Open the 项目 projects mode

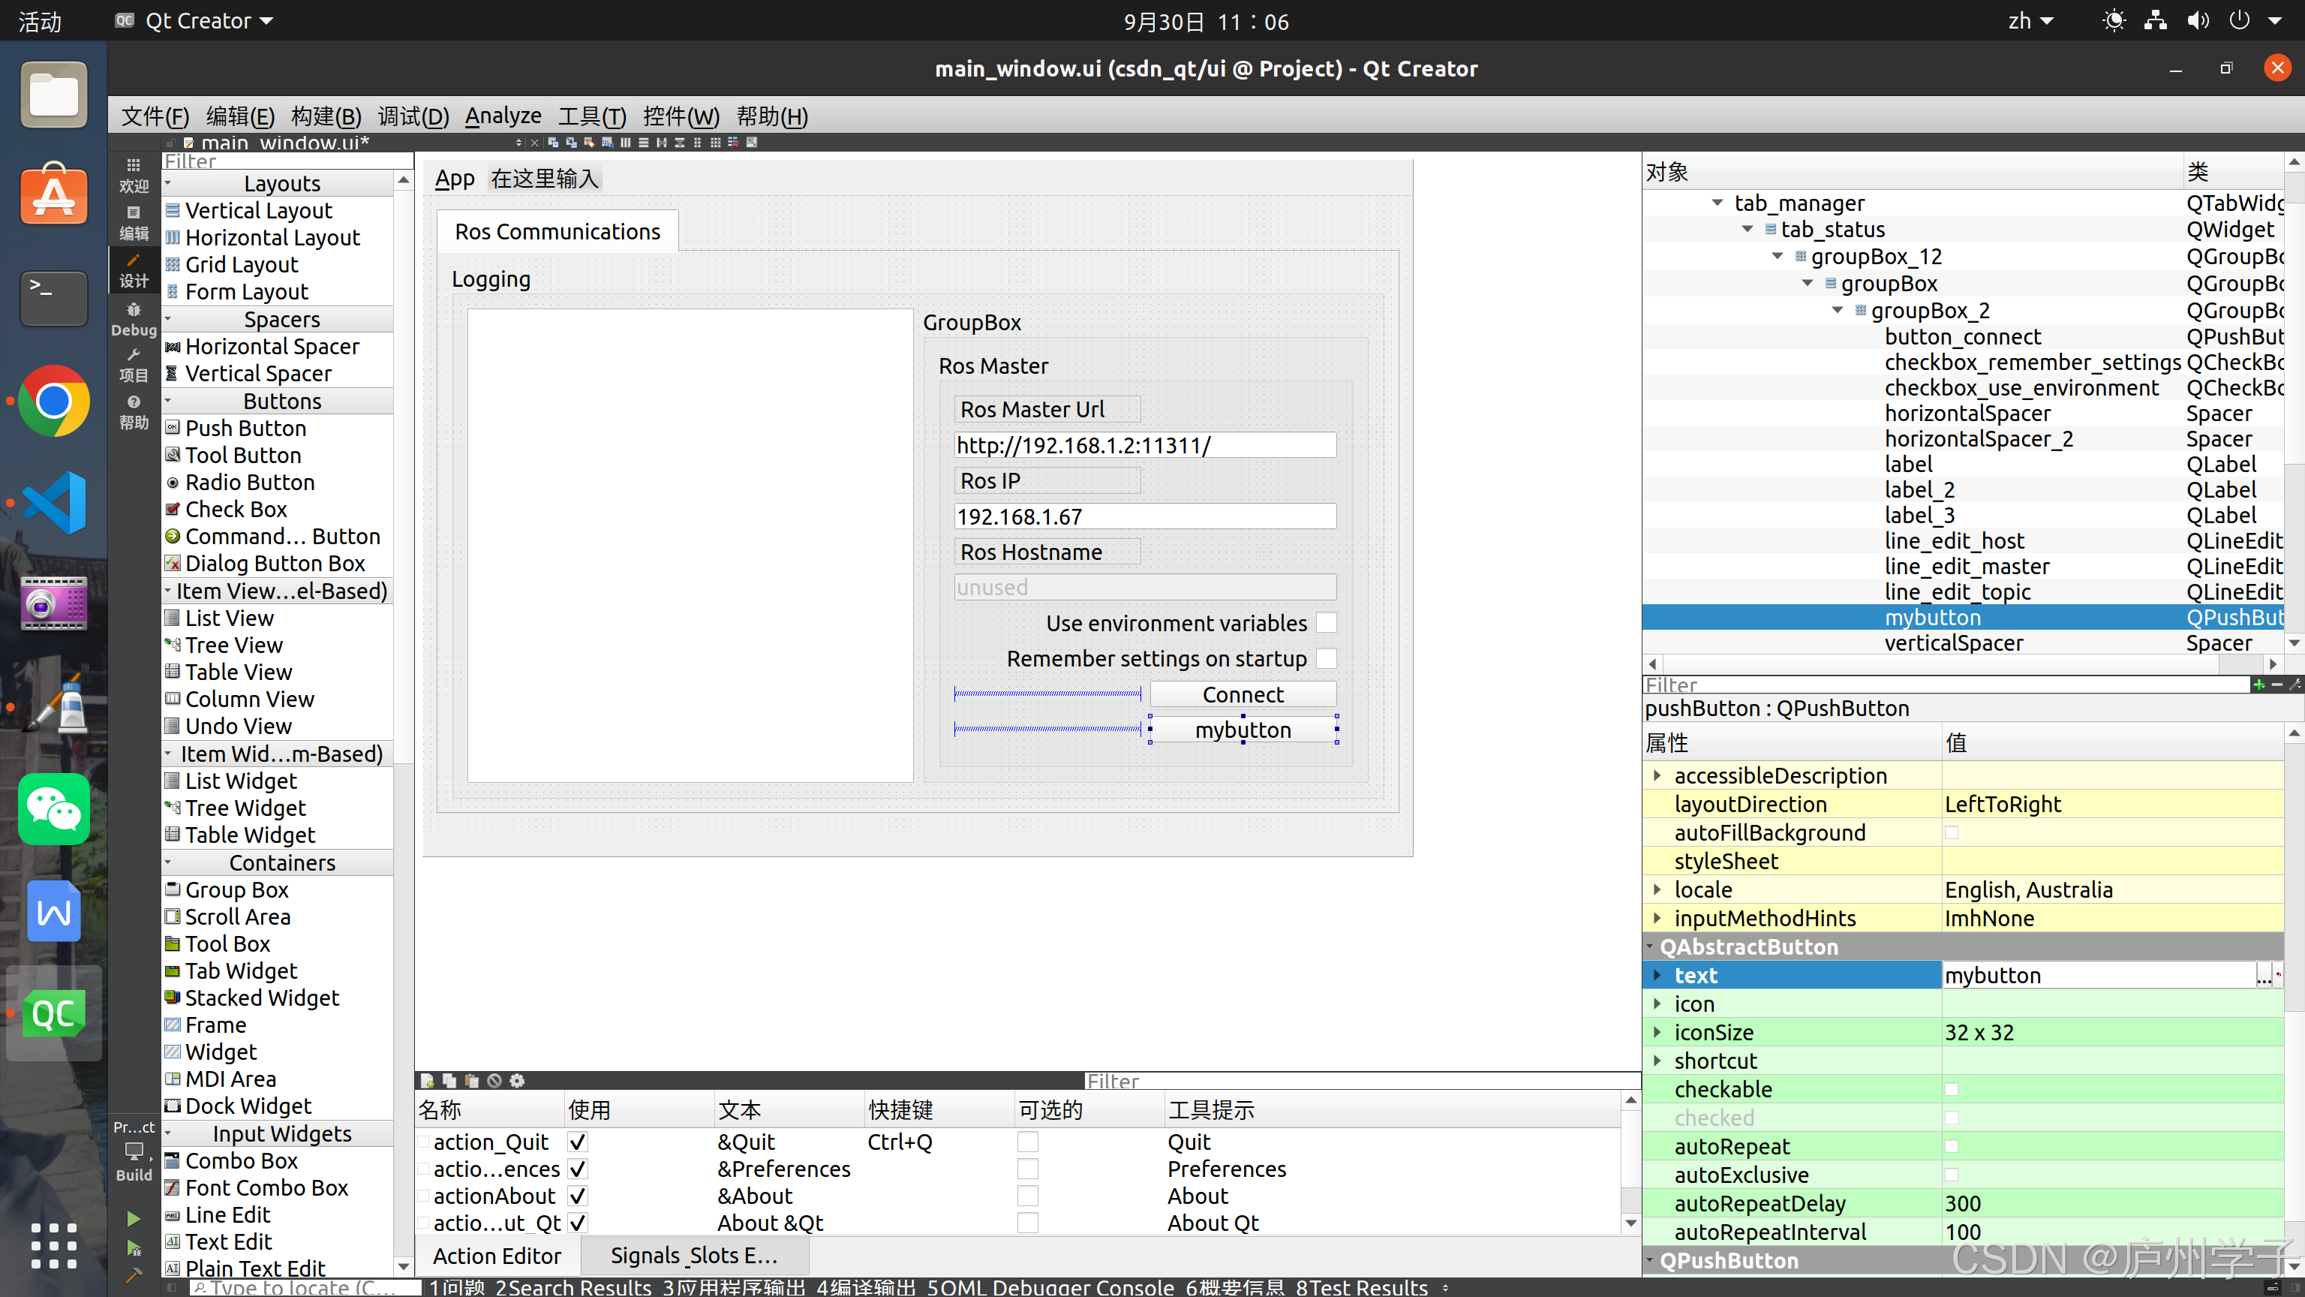(134, 366)
